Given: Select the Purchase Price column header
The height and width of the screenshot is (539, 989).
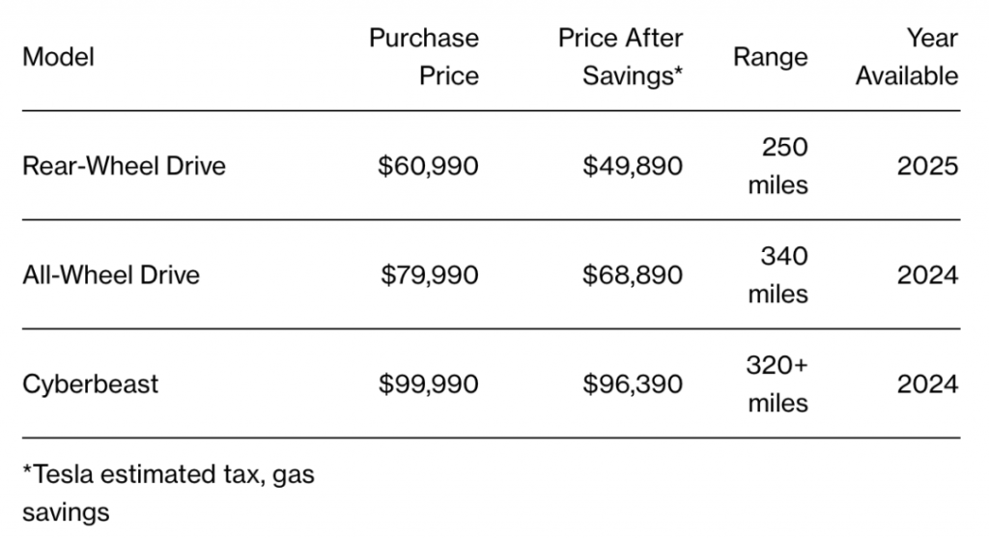Looking at the screenshot, I should (x=424, y=57).
